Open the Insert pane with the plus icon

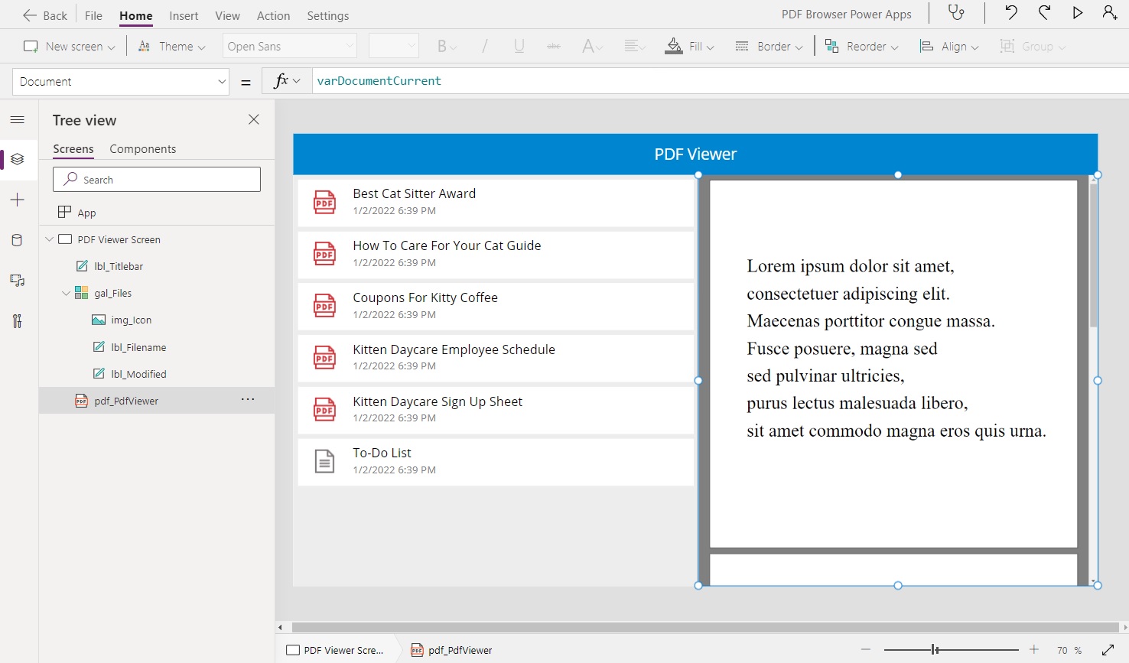click(17, 200)
